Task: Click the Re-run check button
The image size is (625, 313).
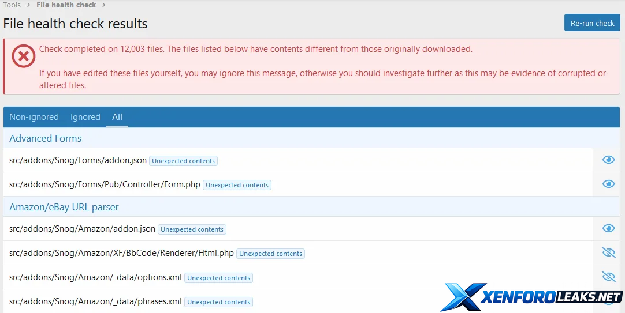Action: (592, 23)
